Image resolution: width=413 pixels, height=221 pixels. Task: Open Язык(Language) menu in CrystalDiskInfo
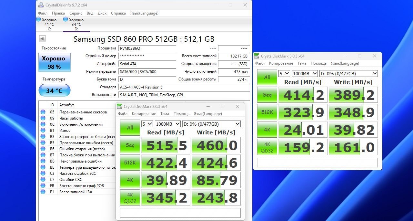tap(144, 13)
